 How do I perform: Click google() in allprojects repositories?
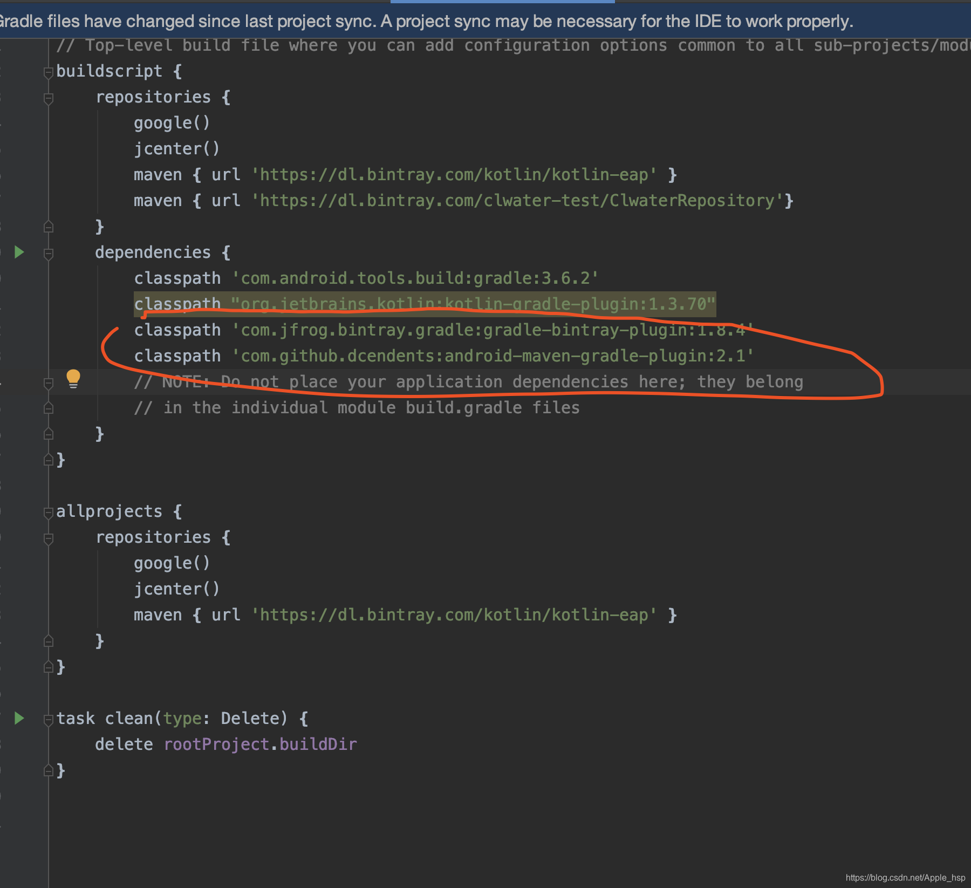click(x=172, y=563)
